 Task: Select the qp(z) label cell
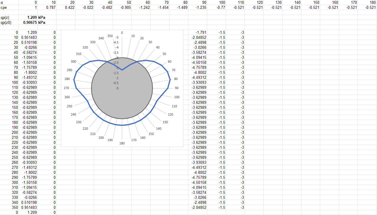pyautogui.click(x=9, y=17)
